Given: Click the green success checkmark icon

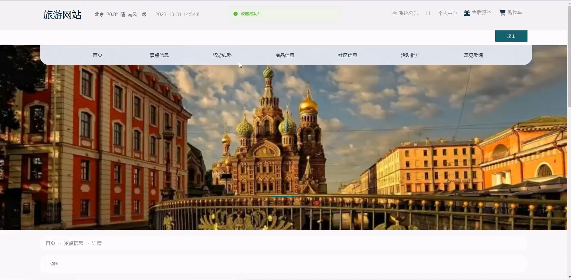Looking at the screenshot, I should (235, 14).
